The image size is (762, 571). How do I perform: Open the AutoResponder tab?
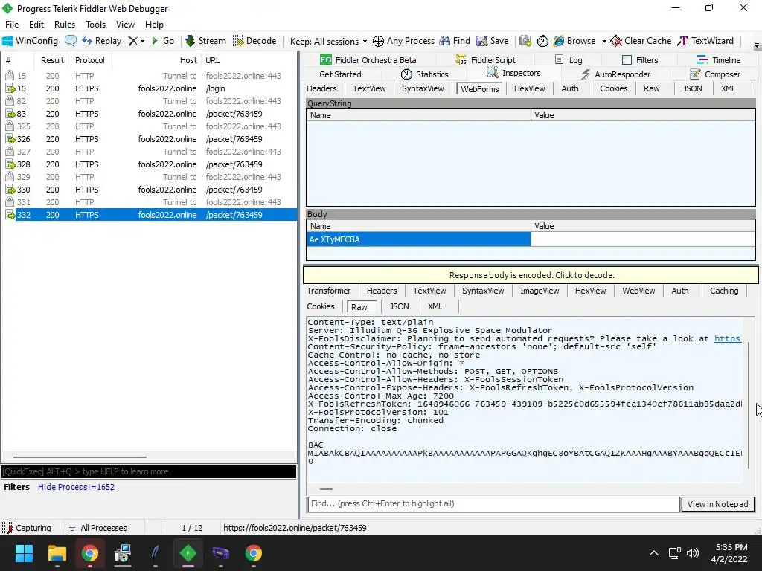tap(615, 74)
